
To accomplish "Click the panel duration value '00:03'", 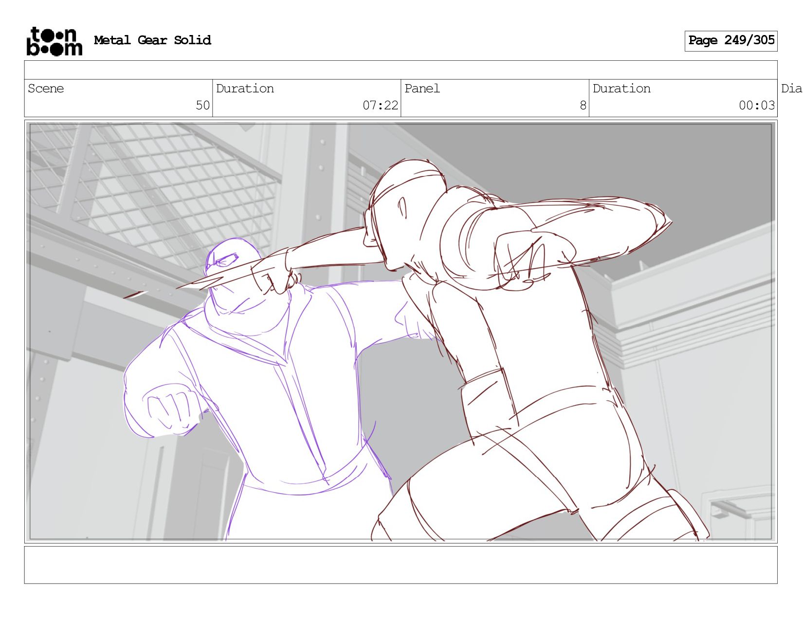I will tap(757, 106).
